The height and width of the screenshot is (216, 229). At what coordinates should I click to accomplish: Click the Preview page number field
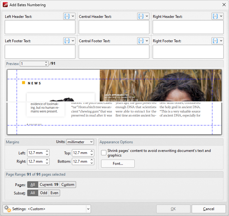click(x=32, y=64)
